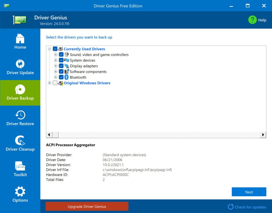This screenshot has width=272, height=213.
Task: Click the Help link text
Action: (x=262, y=20)
